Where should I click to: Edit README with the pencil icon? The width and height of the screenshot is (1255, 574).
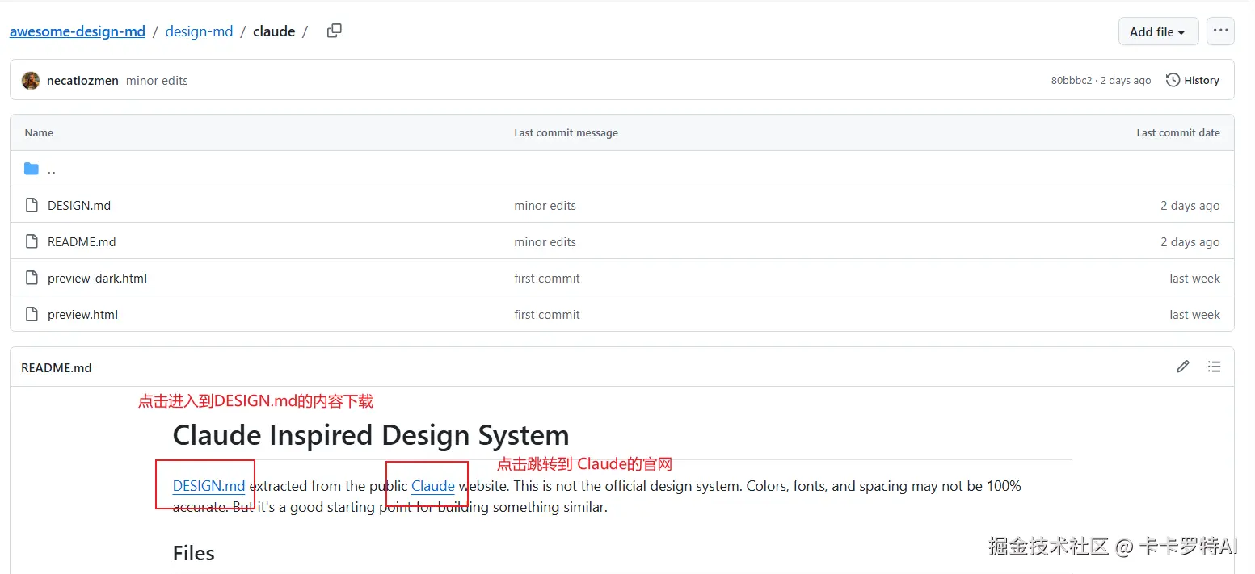[1183, 367]
